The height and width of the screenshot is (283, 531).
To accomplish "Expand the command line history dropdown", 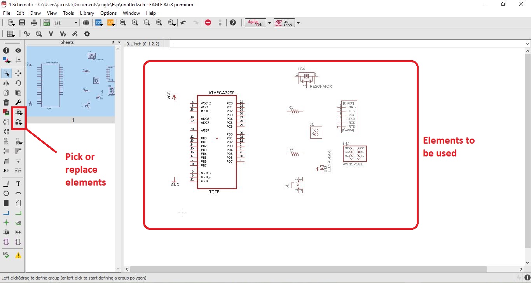I will pos(528,44).
